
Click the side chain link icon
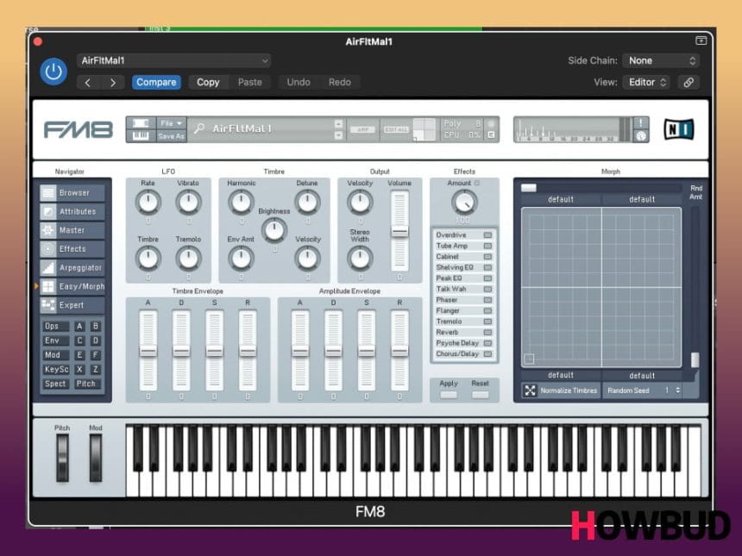tap(688, 83)
